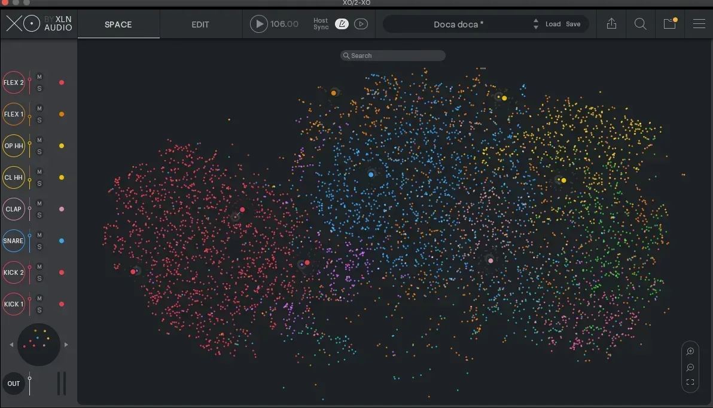713x408 pixels.
Task: Step presets with the up/down arrows
Action: (536, 24)
